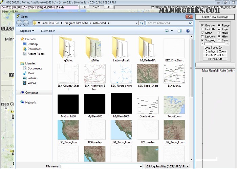Click the 19 Warnings button

215,59
